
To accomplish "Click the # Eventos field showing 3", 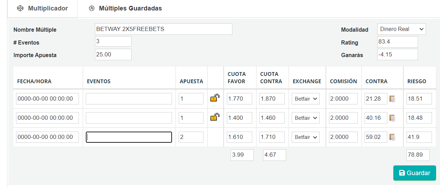I will 113,41.
